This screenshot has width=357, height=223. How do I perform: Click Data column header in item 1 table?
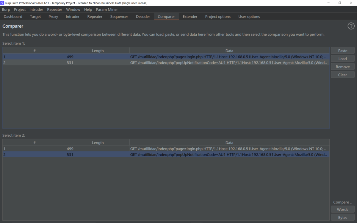[229, 51]
